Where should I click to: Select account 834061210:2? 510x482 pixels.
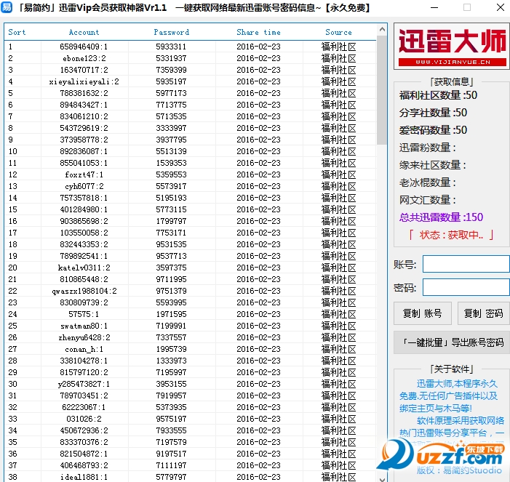pos(84,116)
